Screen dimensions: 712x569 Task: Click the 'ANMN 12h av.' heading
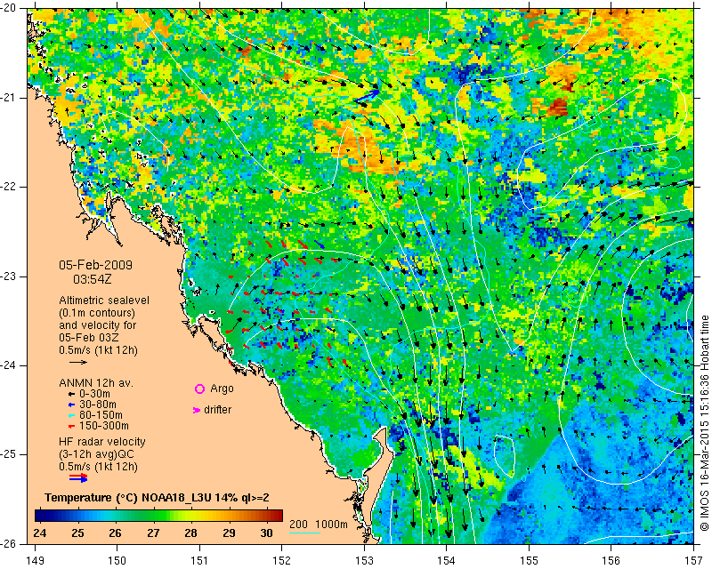click(96, 383)
